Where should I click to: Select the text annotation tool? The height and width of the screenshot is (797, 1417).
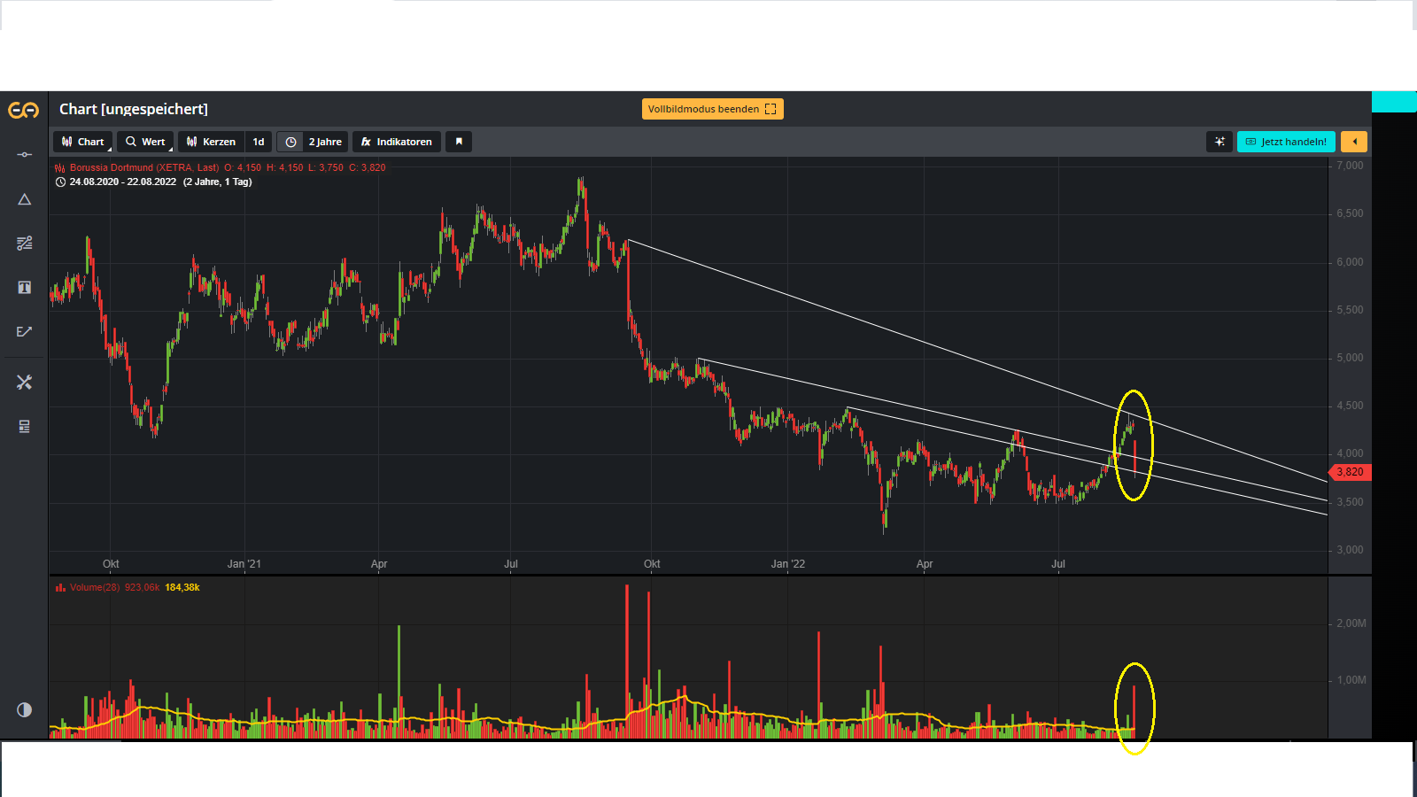[24, 287]
